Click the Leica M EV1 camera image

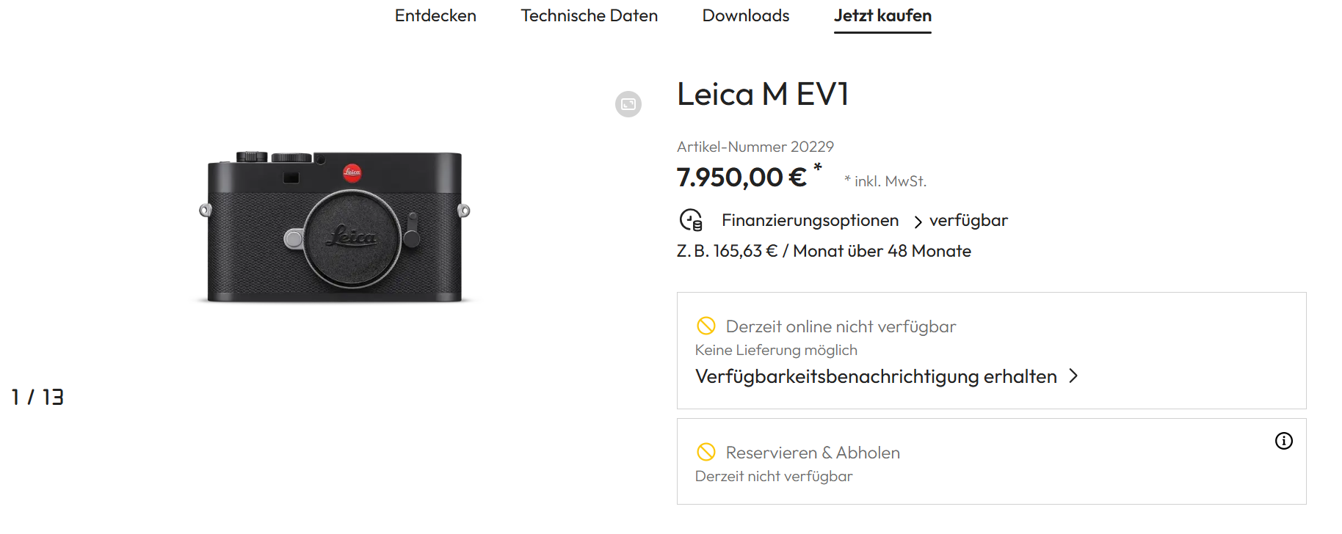(x=335, y=227)
